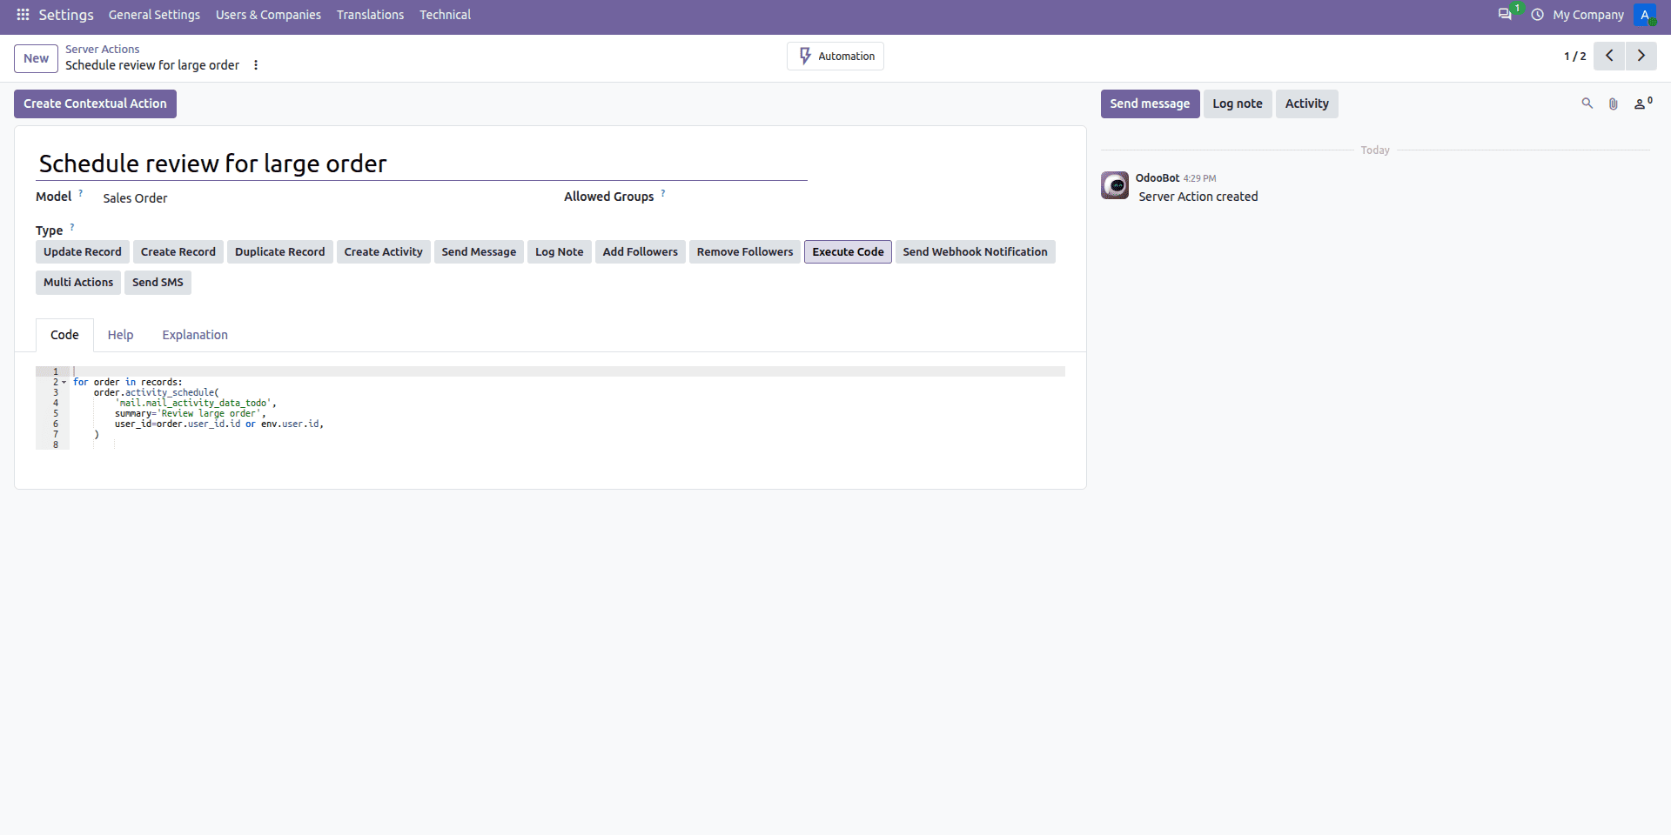
Task: Click the 1 / 2 pager counter
Action: (1574, 56)
